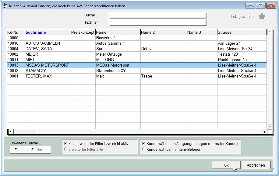This screenshot has width=279, height=176.
Task: Select customer row 10000 Barverkauf
Action: point(137,38)
